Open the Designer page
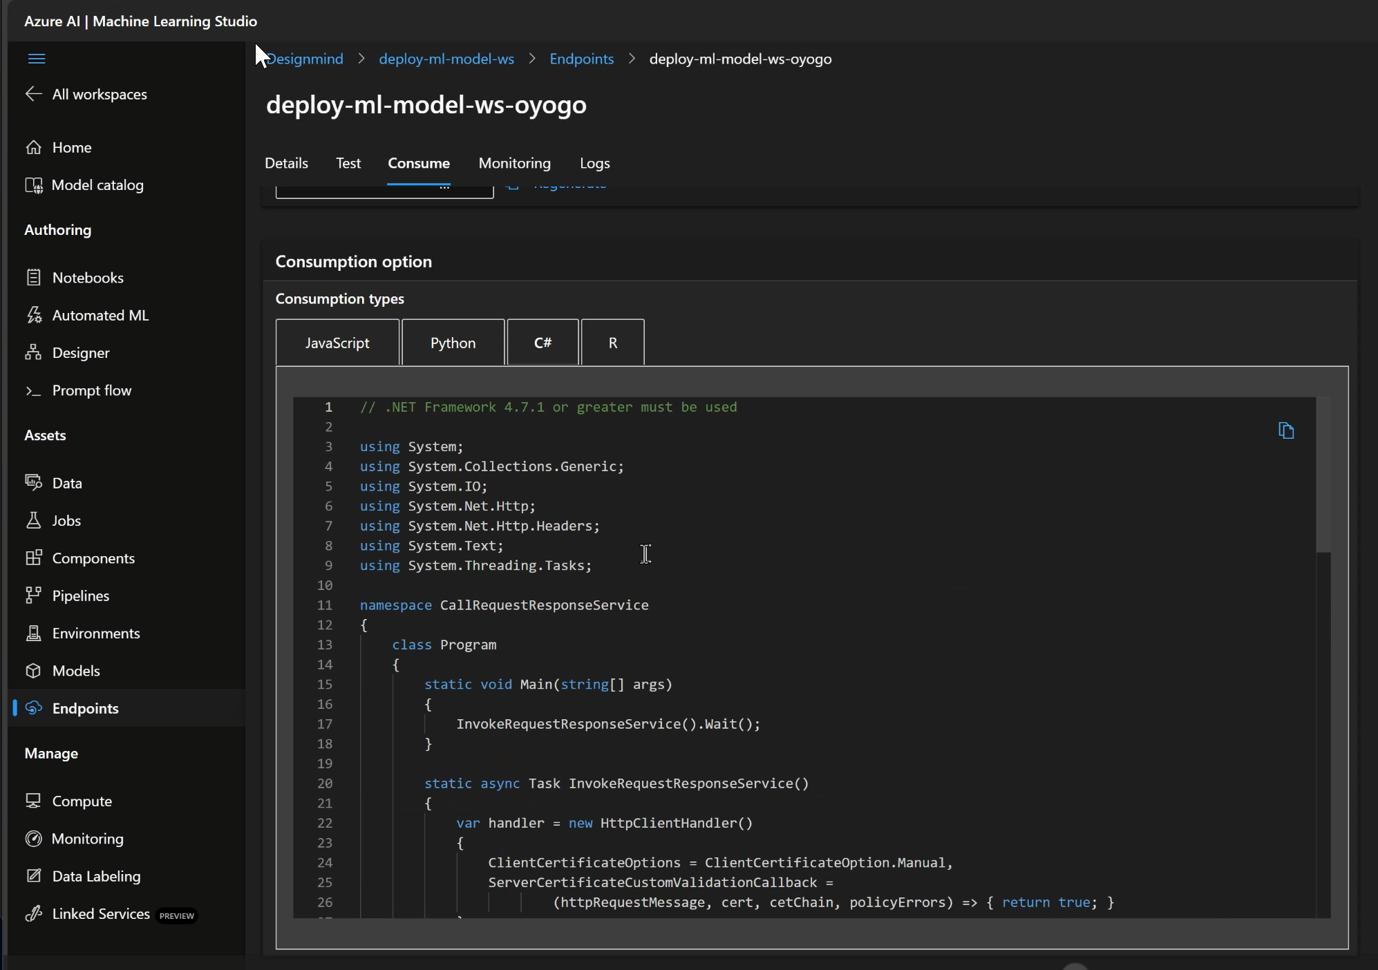Image resolution: width=1378 pixels, height=970 pixels. 80,353
